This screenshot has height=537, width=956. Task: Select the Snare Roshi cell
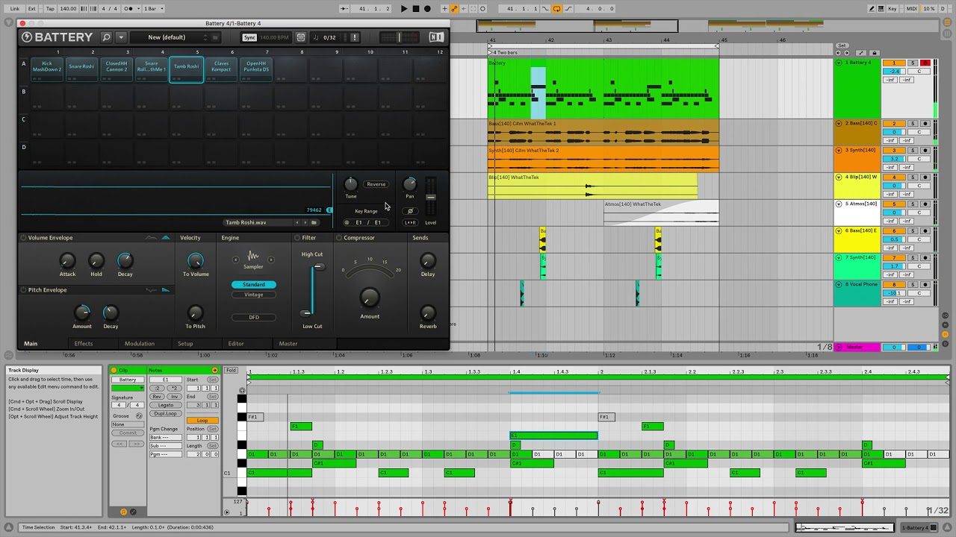click(82, 69)
